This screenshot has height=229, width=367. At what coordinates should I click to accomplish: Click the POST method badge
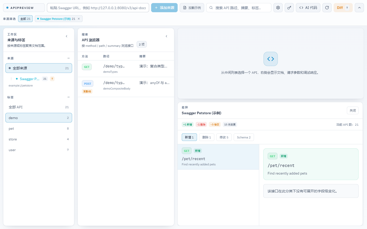[x=87, y=84]
